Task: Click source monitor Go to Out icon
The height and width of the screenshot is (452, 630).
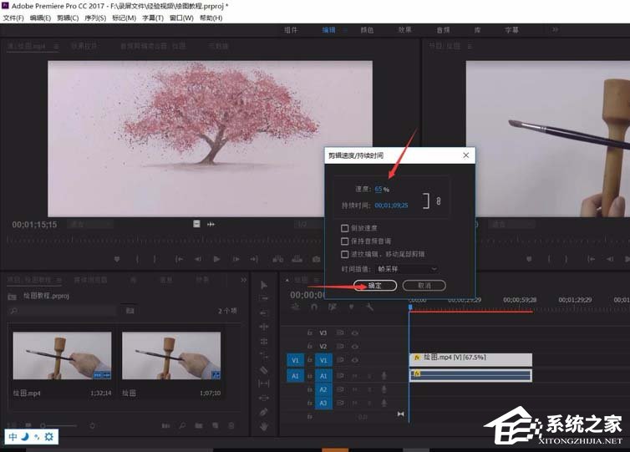Action: (254, 259)
